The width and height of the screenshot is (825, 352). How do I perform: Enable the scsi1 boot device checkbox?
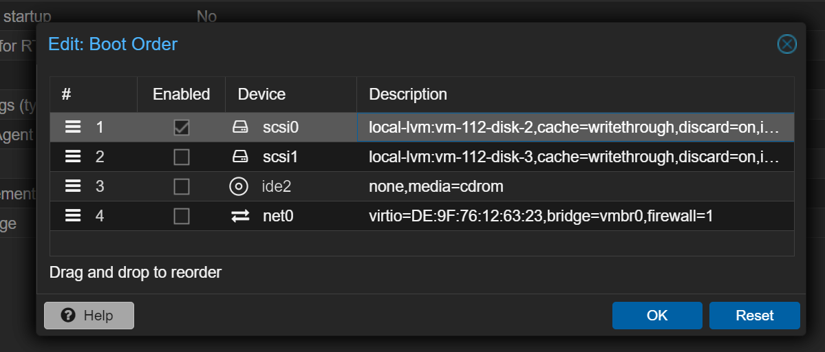[182, 157]
